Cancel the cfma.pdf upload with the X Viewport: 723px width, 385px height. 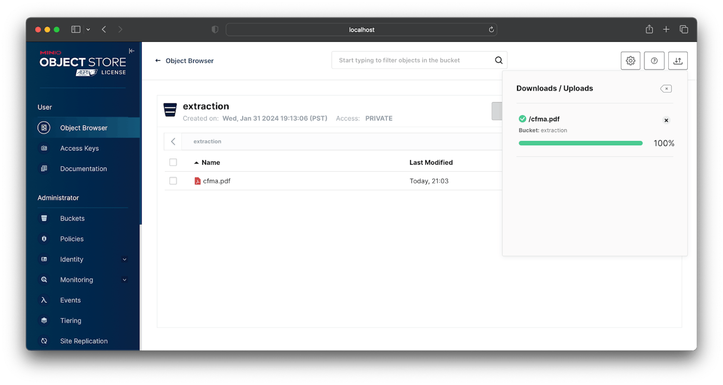[666, 120]
